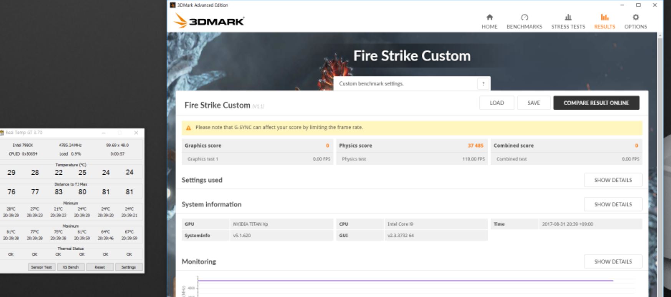
Task: Expand Settings used with Show Details
Action: pyautogui.click(x=613, y=180)
